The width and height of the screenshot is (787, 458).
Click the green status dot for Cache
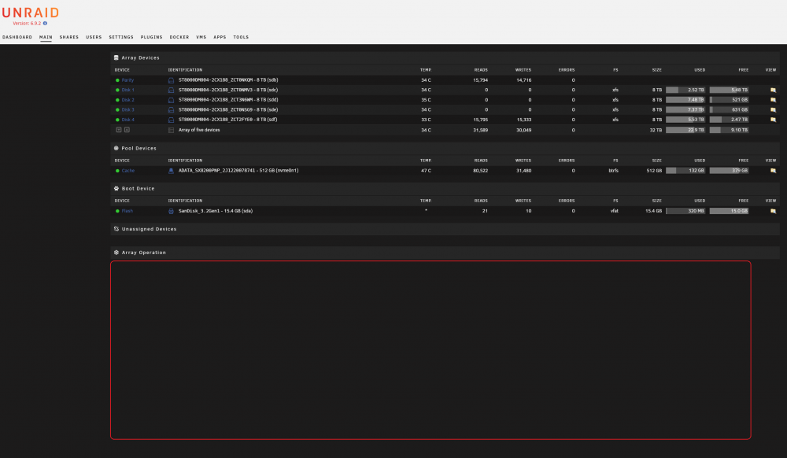117,171
